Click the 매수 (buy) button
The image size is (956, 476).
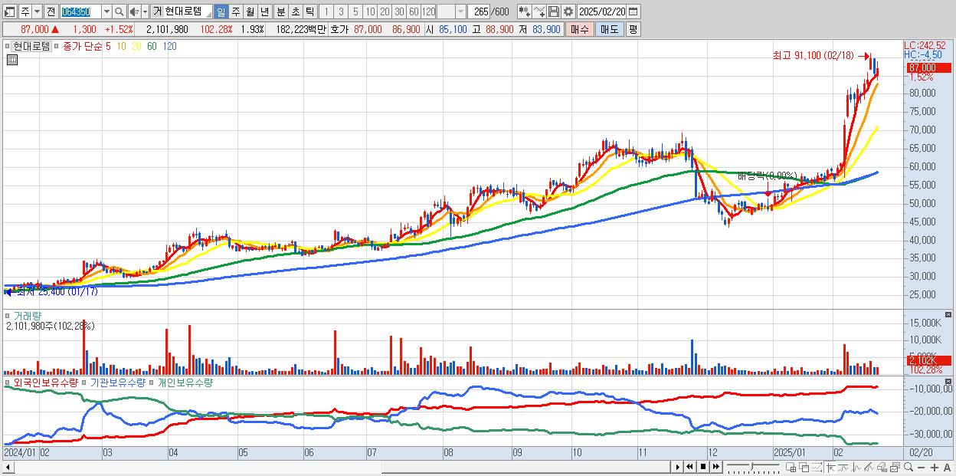(x=580, y=29)
